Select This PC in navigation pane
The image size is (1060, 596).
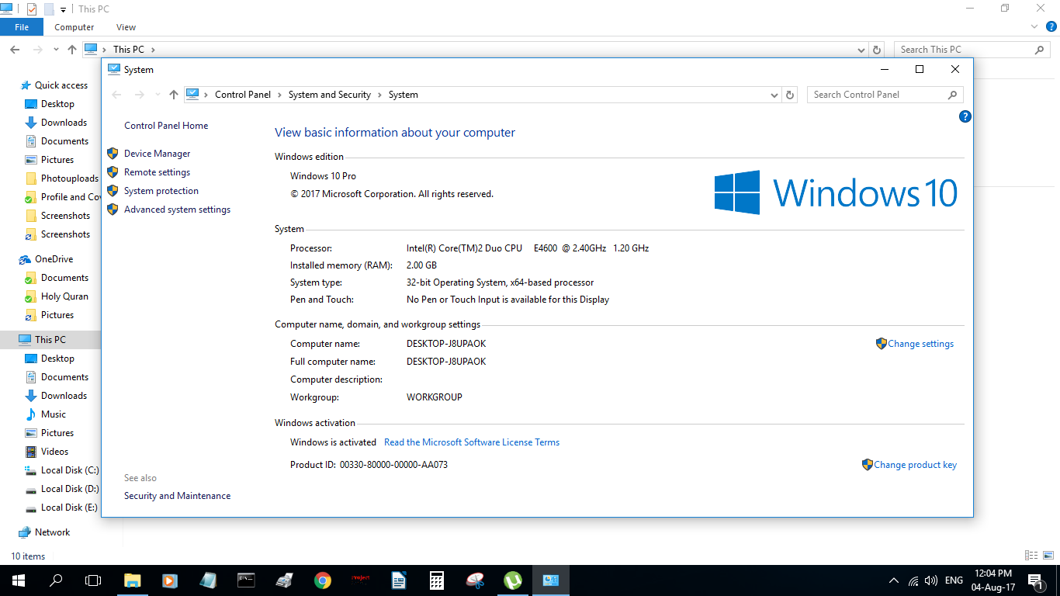(50, 340)
